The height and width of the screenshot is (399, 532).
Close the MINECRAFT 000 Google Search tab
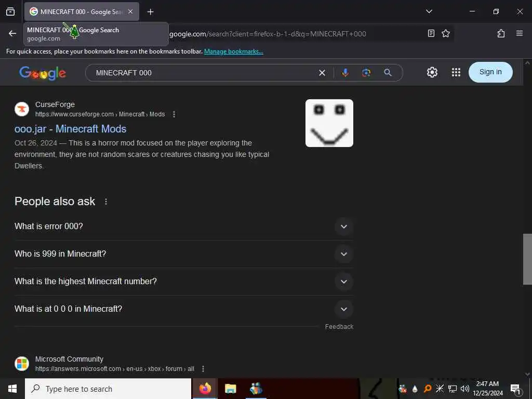[130, 11]
